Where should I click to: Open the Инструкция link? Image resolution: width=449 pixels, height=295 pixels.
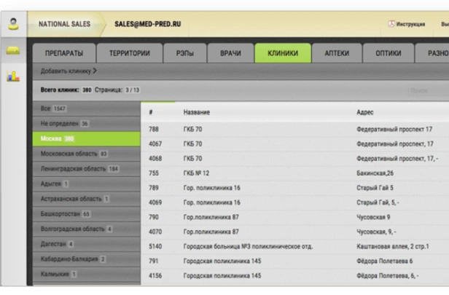pyautogui.click(x=410, y=24)
